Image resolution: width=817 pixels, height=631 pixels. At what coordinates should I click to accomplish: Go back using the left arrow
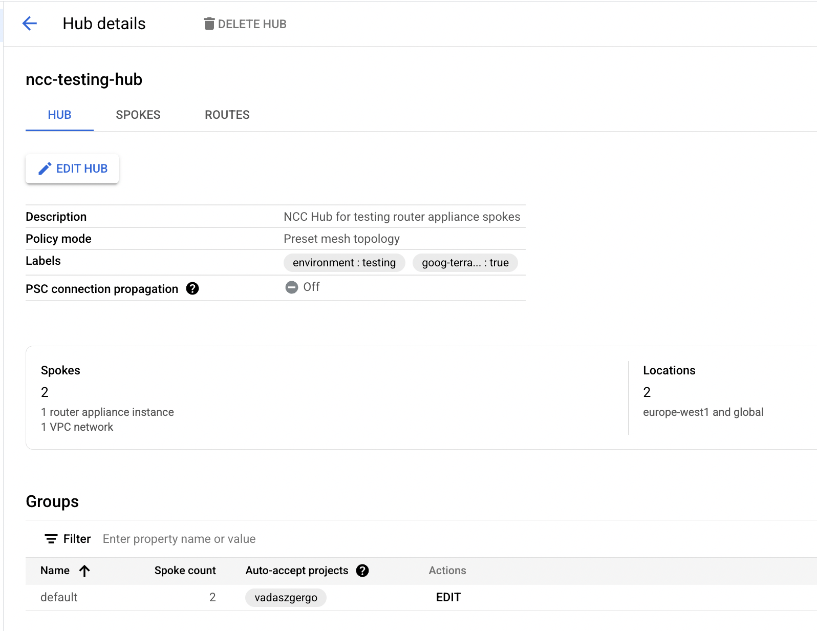(x=30, y=24)
